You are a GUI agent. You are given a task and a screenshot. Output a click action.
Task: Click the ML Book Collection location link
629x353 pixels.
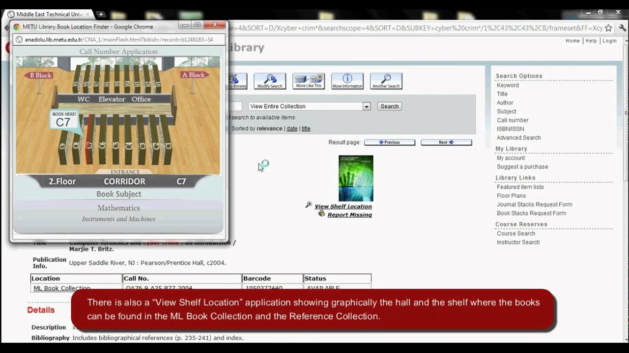(x=62, y=288)
